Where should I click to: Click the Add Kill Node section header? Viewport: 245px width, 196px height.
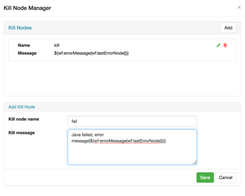22,107
